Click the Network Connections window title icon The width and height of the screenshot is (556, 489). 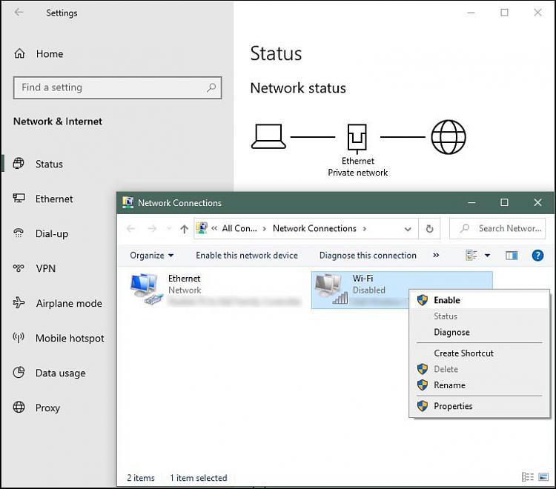pos(128,203)
